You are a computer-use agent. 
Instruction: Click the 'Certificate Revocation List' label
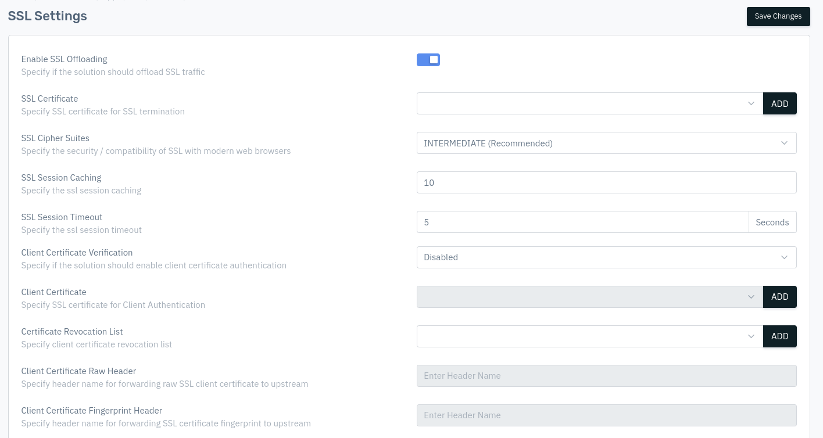(x=72, y=332)
